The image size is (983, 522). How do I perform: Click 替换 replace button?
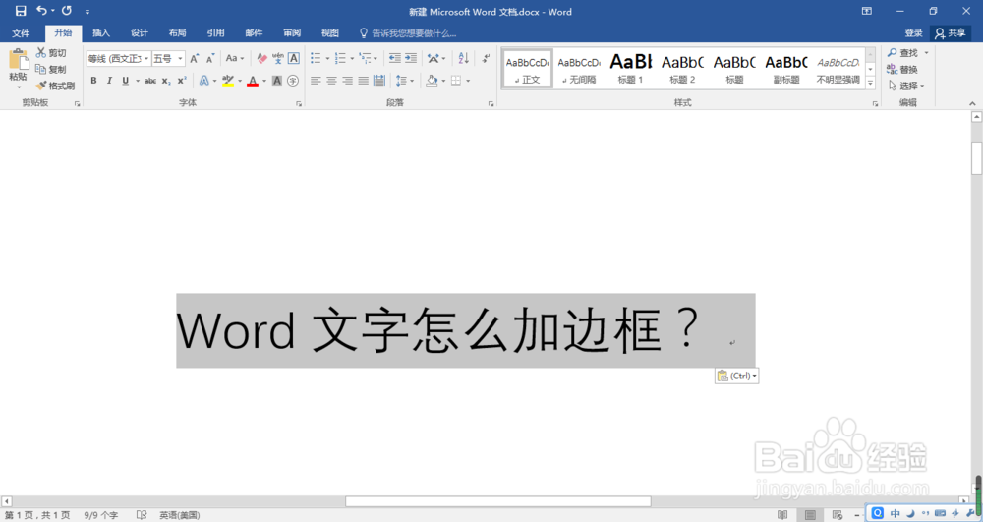click(902, 69)
